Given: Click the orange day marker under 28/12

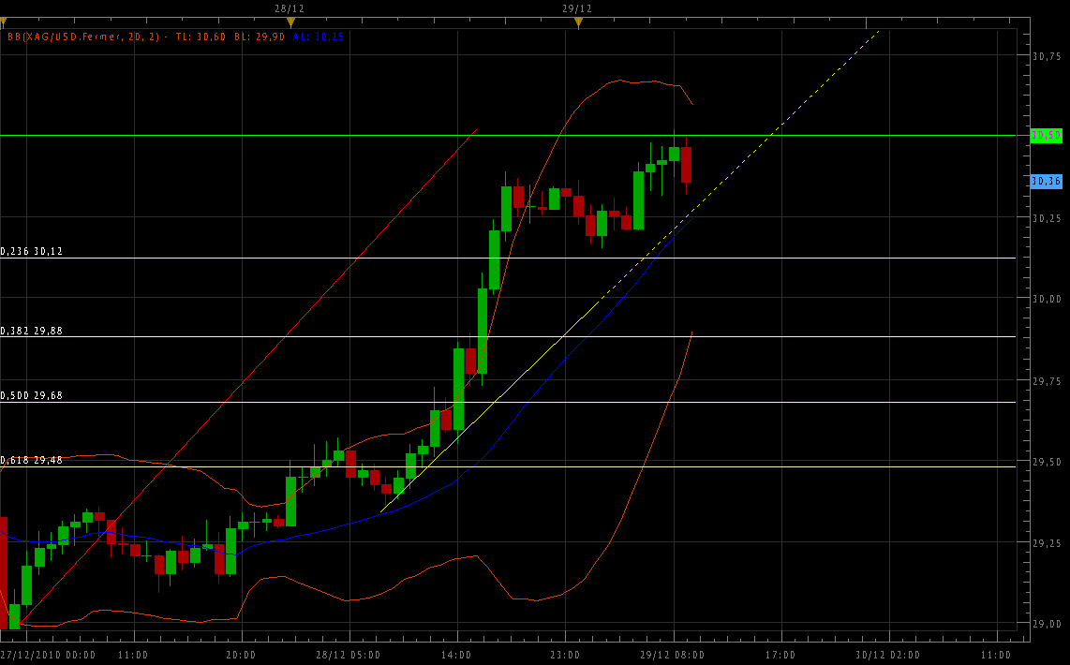Looking at the screenshot, I should tap(290, 22).
